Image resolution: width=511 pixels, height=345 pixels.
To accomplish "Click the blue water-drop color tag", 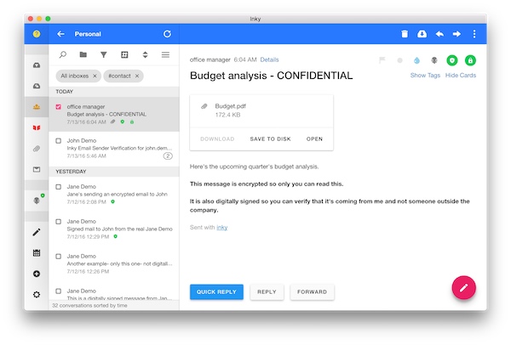I will [416, 60].
